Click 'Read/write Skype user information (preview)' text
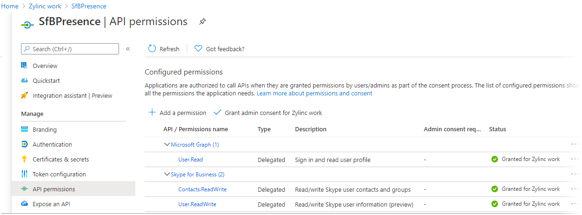The height and width of the screenshot is (215, 582). pyautogui.click(x=354, y=204)
